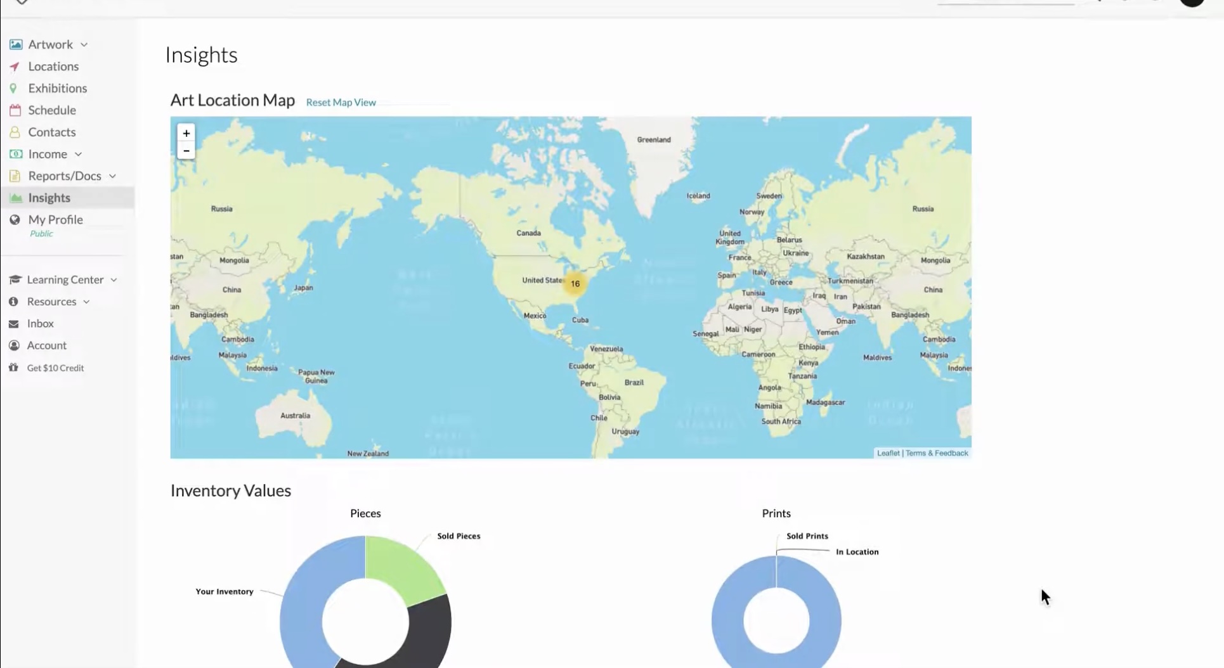Click the Your Inventory chart label
1224x668 pixels.
(x=225, y=592)
